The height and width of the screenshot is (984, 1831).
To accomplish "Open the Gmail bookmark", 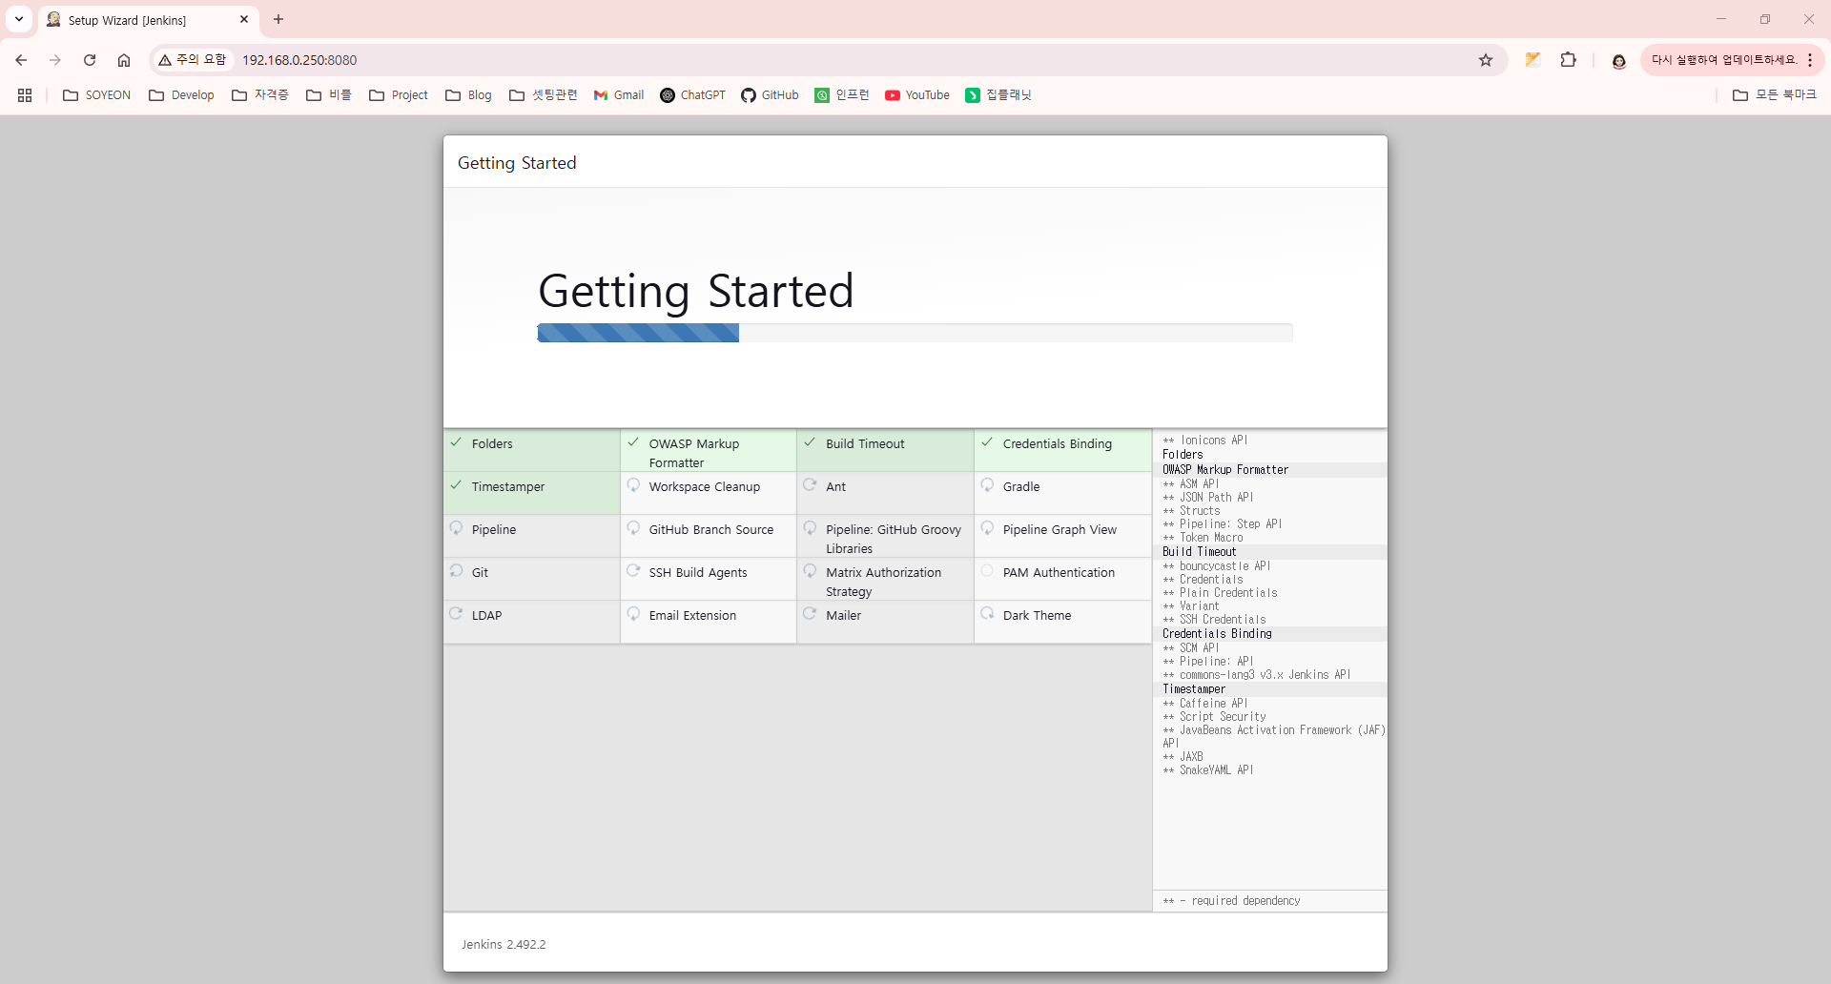I will (619, 95).
